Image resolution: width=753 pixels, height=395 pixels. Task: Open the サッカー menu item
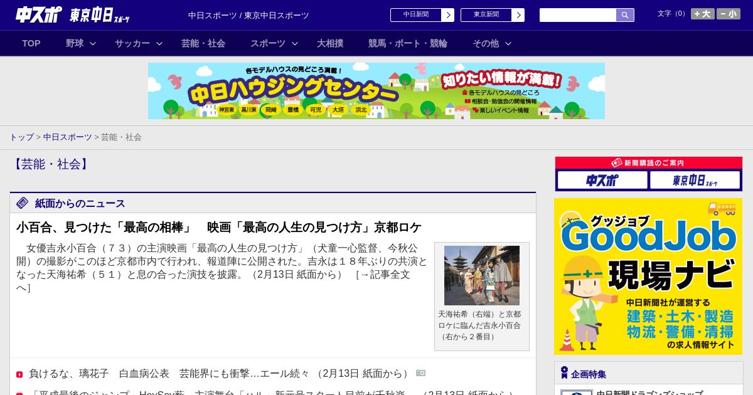pyautogui.click(x=132, y=43)
